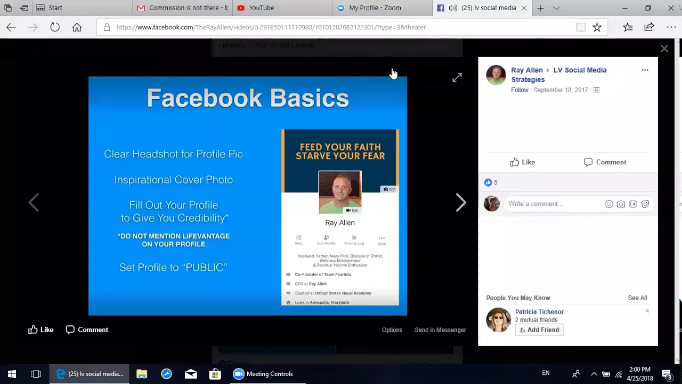Open photo Options link
The width and height of the screenshot is (682, 384).
pos(392,330)
